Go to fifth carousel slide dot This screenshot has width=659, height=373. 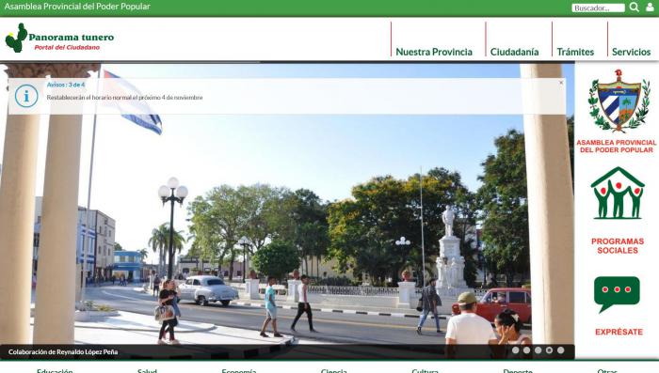(561, 350)
